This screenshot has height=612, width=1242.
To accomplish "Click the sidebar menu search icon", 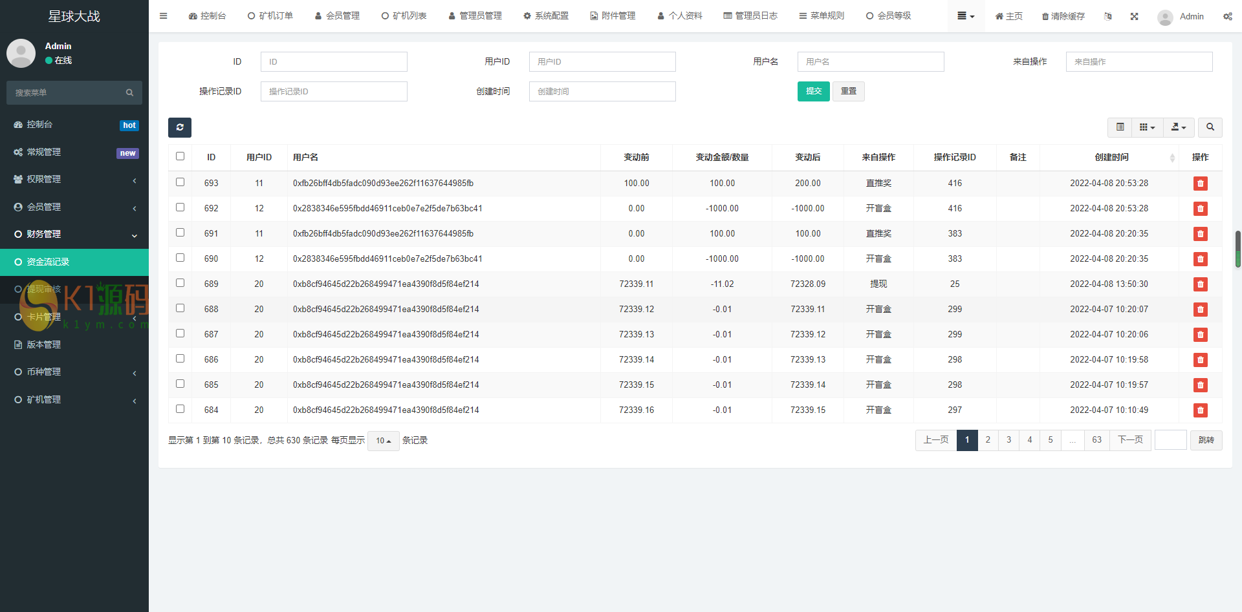I will [x=129, y=93].
